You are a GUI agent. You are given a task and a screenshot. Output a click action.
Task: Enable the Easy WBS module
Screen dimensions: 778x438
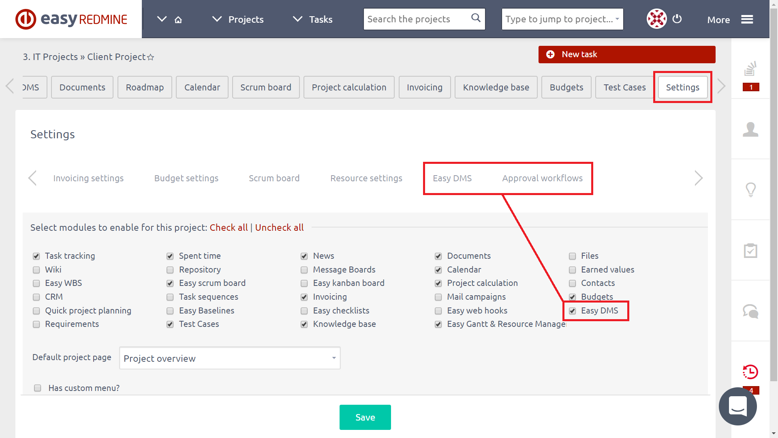[36, 283]
